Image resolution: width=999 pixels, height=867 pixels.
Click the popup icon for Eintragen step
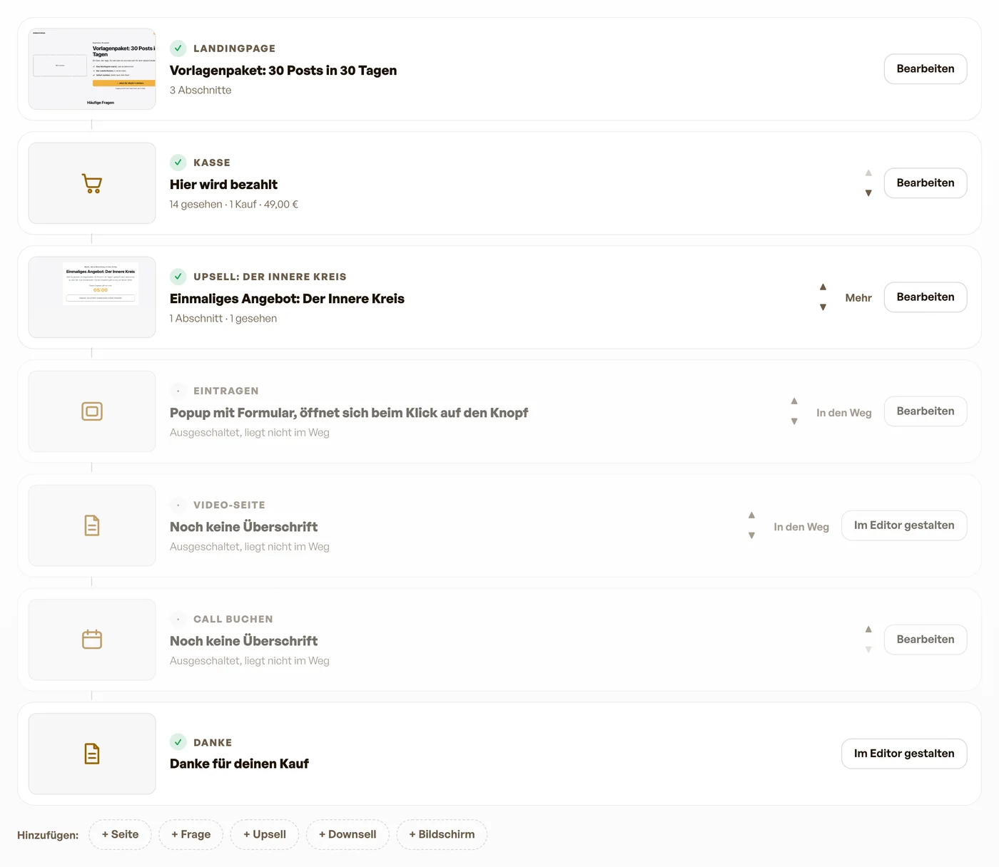[92, 411]
